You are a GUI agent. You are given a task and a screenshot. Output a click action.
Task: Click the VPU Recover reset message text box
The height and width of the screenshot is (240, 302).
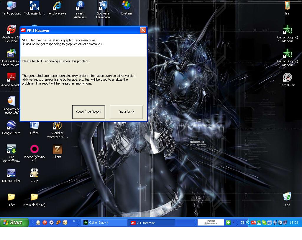83,46
